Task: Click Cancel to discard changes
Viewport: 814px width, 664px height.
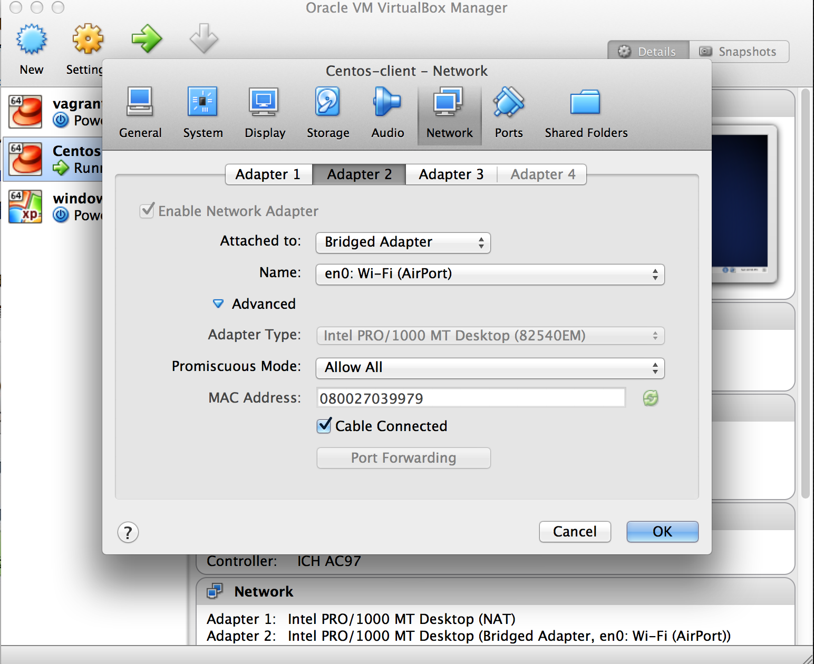Action: pos(575,532)
